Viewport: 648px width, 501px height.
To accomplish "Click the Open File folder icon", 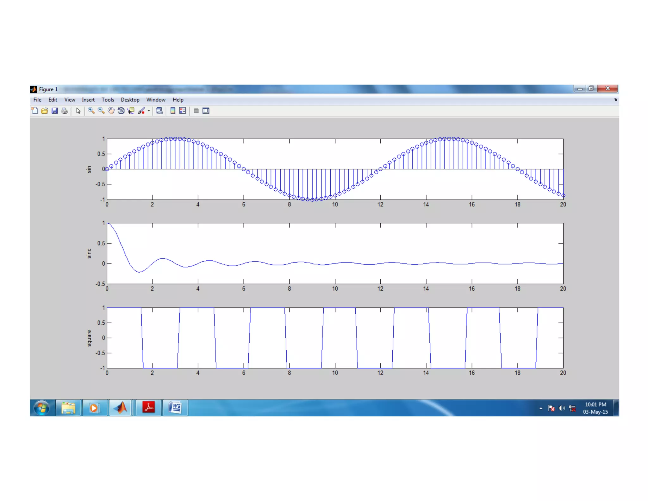I will point(45,111).
